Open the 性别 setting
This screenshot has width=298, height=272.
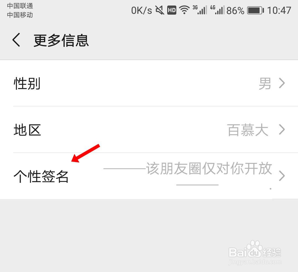pyautogui.click(x=149, y=83)
